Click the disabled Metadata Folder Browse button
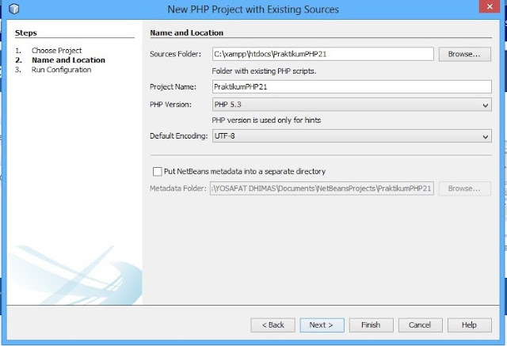The width and height of the screenshot is (507, 346). coord(465,188)
